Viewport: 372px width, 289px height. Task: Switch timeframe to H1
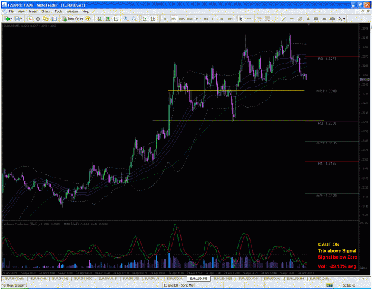(x=198, y=18)
